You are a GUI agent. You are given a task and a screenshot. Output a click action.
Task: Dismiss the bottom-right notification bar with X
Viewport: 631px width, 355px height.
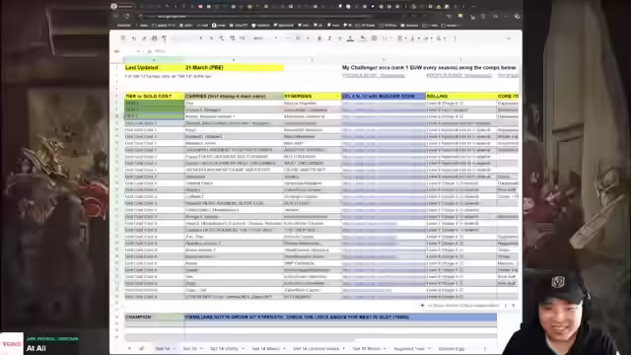click(x=513, y=306)
